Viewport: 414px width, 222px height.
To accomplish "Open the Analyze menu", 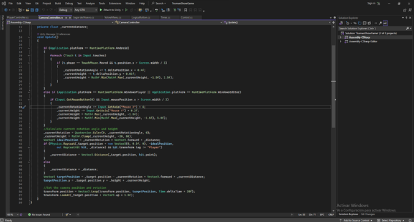I will point(90,4).
